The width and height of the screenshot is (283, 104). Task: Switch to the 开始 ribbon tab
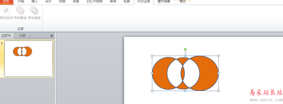pyautogui.click(x=21, y=2)
